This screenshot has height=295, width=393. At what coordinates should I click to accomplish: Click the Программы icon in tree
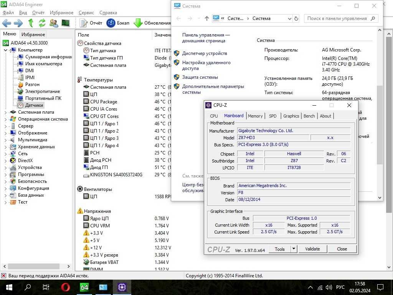13,174
